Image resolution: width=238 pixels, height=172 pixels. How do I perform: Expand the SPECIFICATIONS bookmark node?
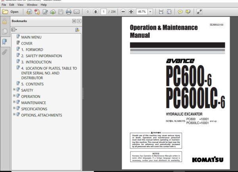(14, 108)
